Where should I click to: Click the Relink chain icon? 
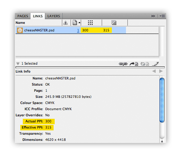click(123, 64)
